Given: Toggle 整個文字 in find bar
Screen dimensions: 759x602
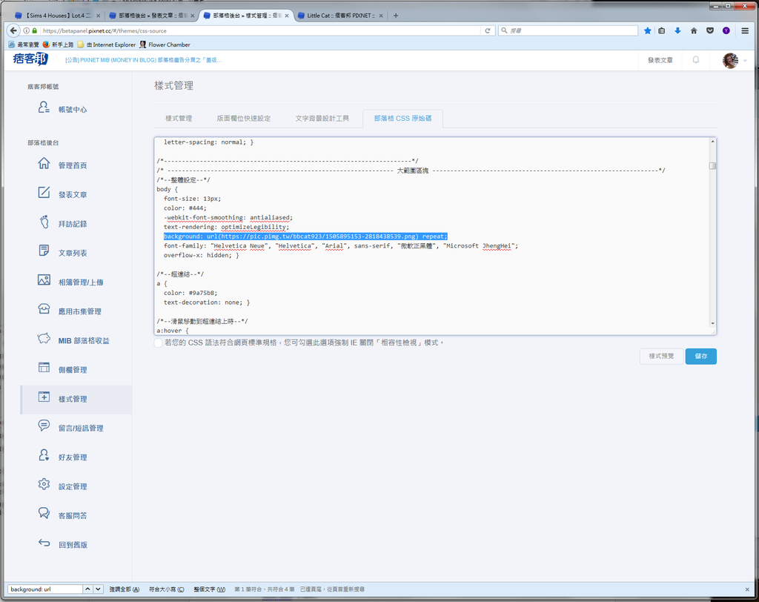Looking at the screenshot, I should click(209, 589).
